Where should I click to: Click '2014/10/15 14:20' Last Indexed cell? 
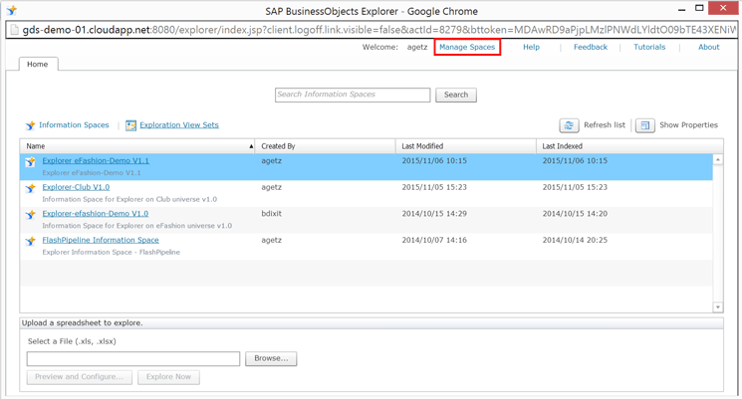tap(575, 214)
